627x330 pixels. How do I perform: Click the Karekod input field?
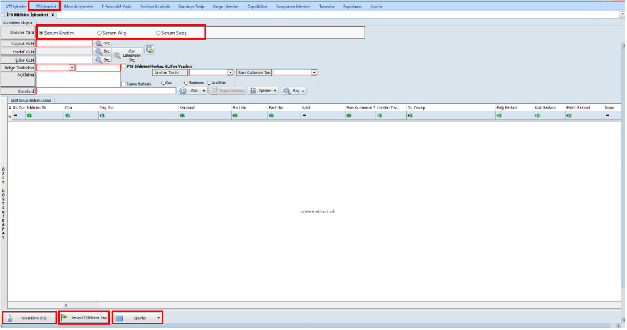tap(106, 91)
